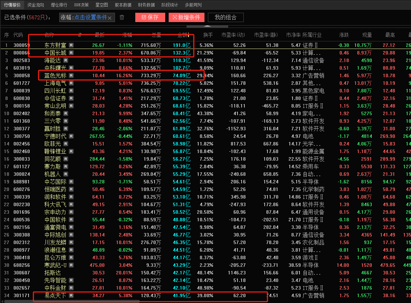The height and width of the screenshot is (303, 411).
Task: Sort by the 市盈率(动) column header
Action: (233, 35)
